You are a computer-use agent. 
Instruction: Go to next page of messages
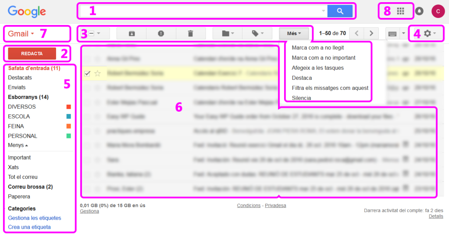pos(371,33)
